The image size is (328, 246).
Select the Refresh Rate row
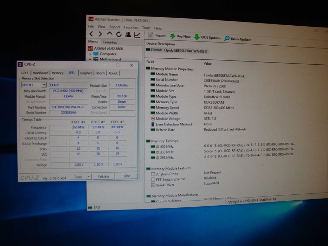[x=198, y=130]
